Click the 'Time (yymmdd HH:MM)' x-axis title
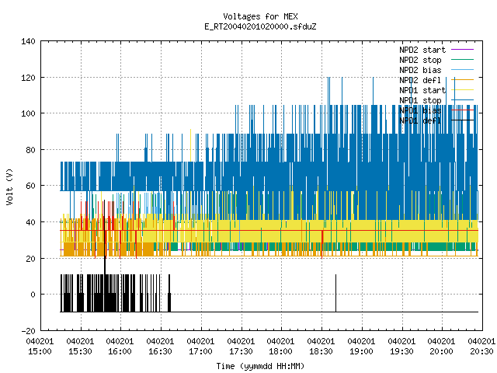 coord(260,366)
